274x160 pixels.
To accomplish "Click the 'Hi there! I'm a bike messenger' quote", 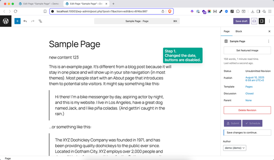I will (110, 105).
